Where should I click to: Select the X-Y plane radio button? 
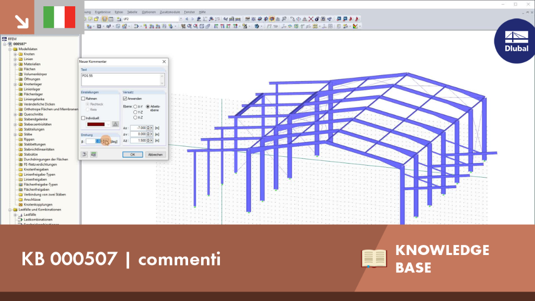135,107
